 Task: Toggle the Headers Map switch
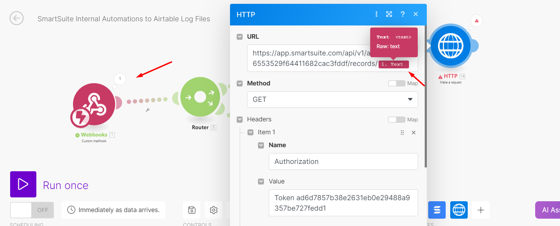(x=396, y=120)
